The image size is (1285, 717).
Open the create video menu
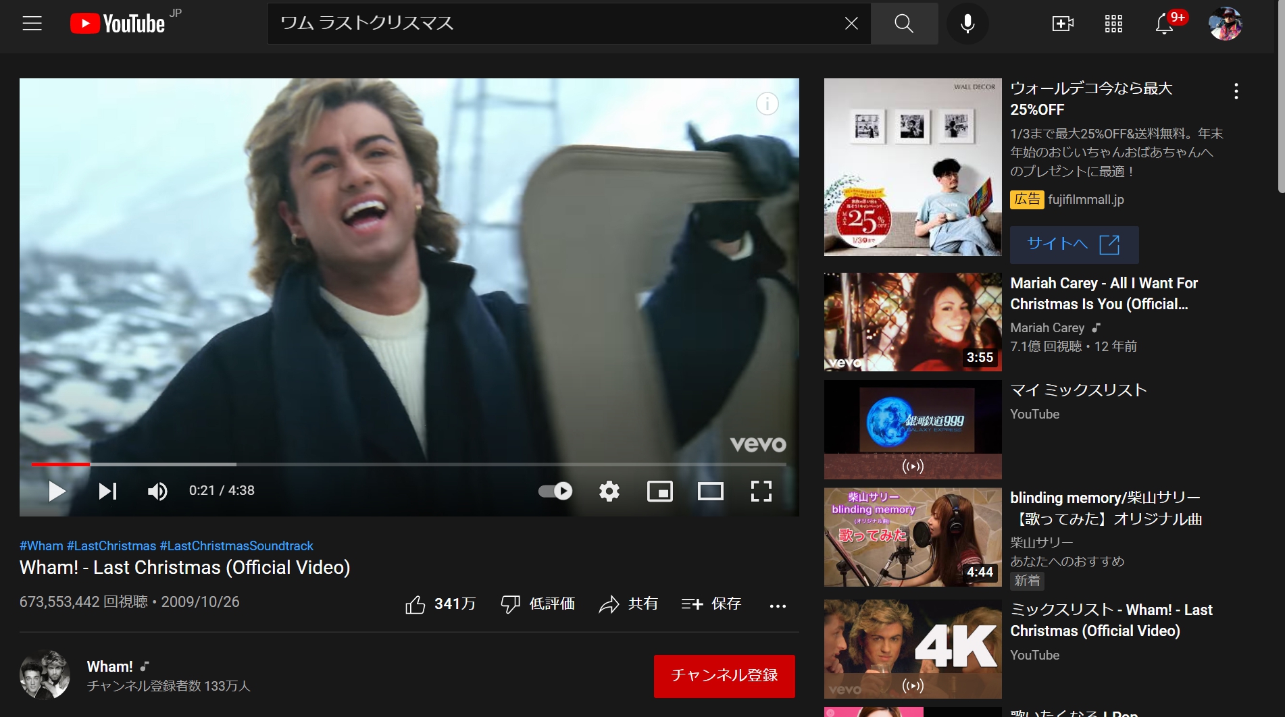click(x=1063, y=24)
